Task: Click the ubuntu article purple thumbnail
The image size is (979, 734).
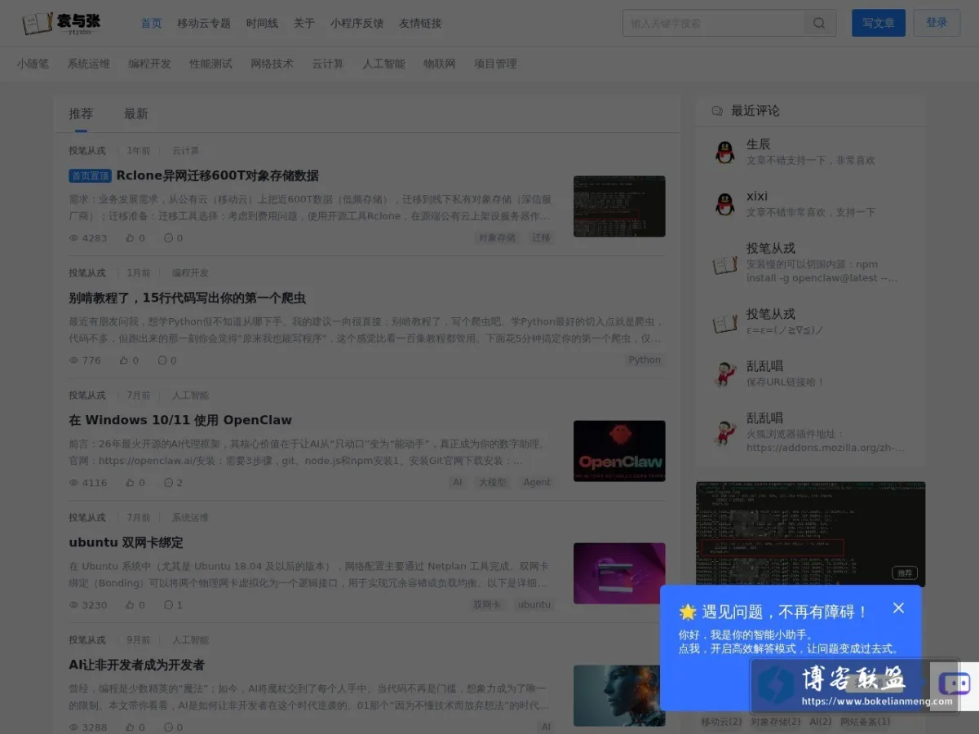Action: (x=619, y=573)
